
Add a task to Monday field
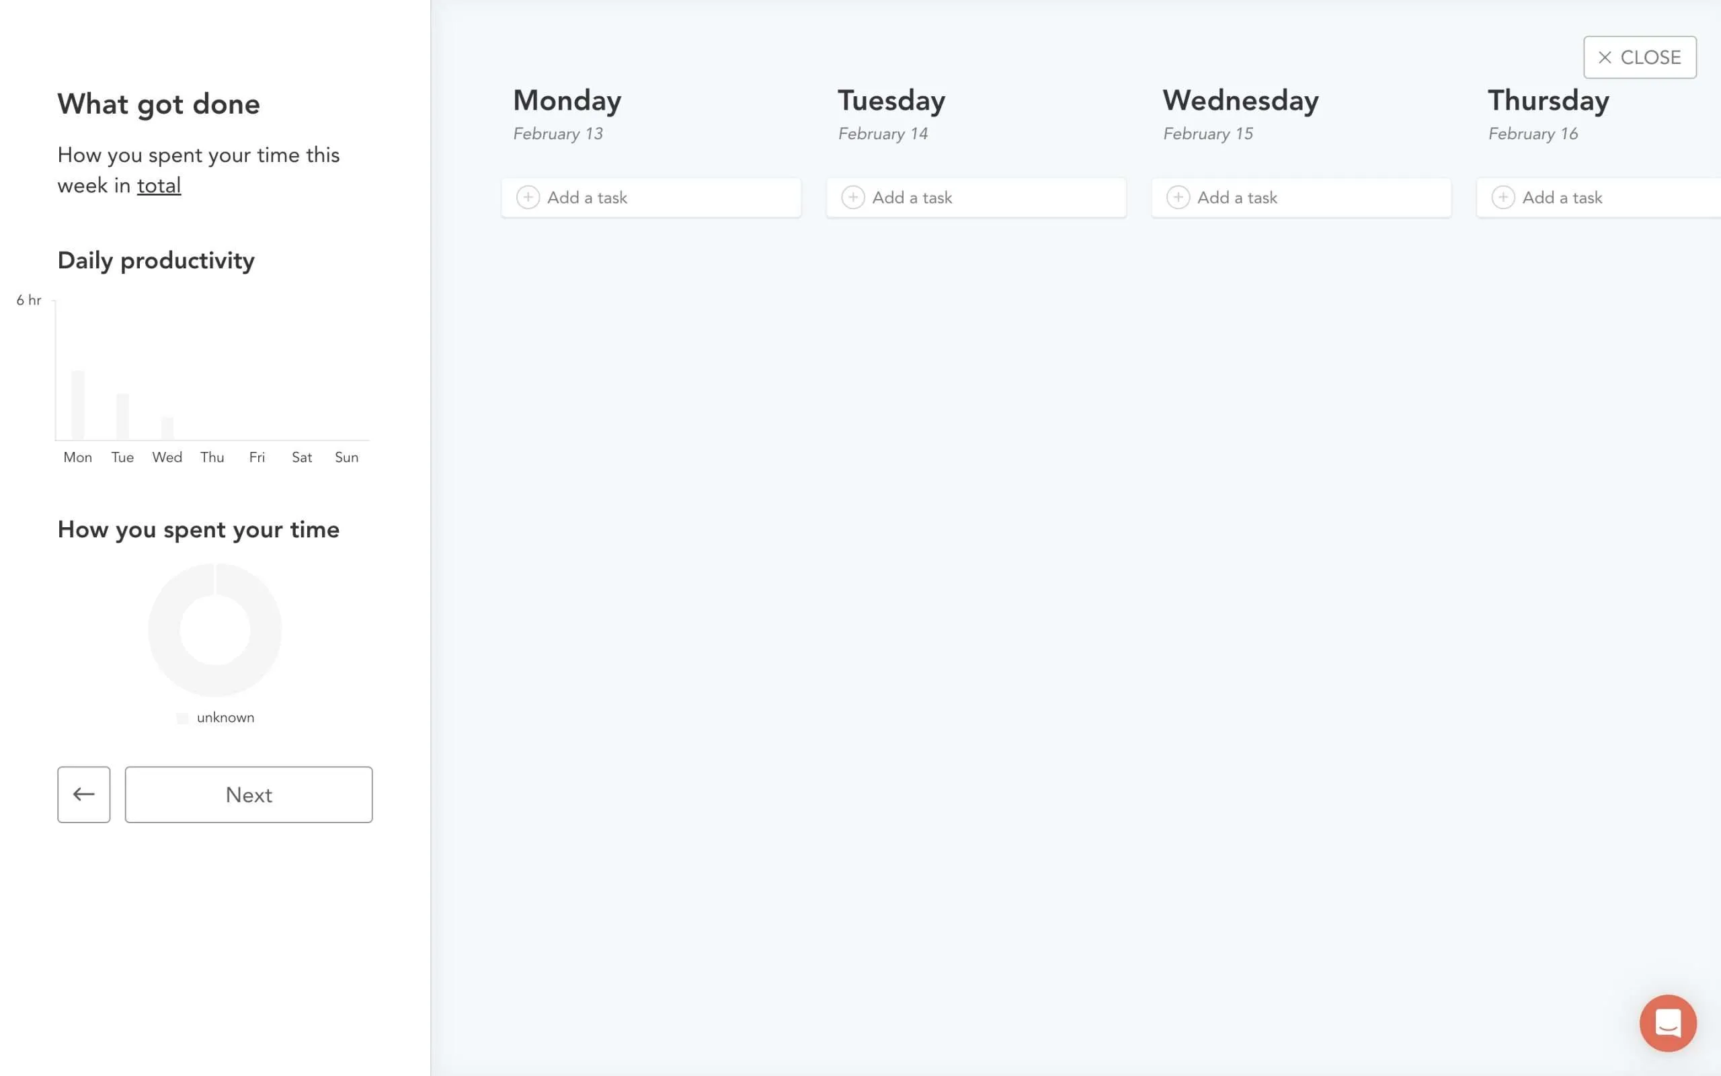651,197
